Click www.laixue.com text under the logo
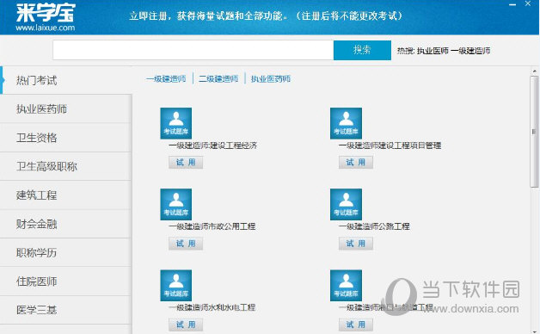The image size is (540, 334). click(45, 28)
